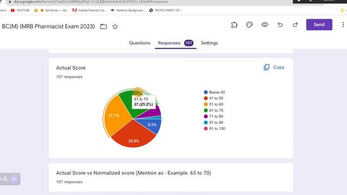Open the RECRUITMENT OF bookmark

click(x=165, y=10)
